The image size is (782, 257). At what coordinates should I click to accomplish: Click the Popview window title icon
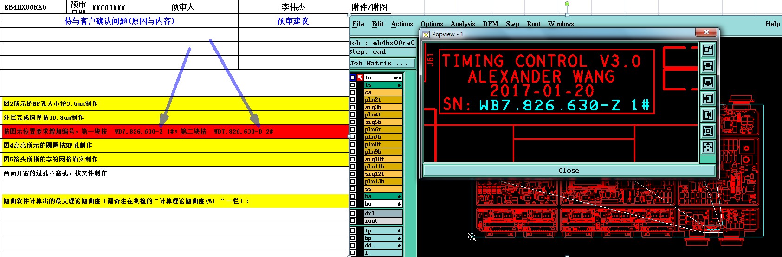click(426, 34)
